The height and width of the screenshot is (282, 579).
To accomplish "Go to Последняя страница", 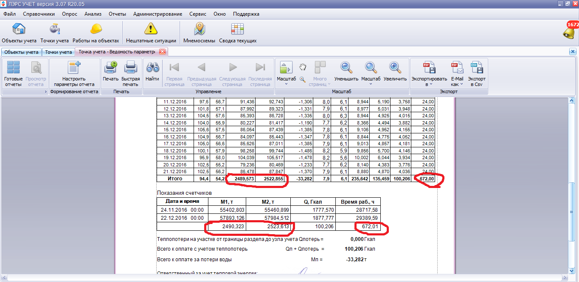I will tap(260, 74).
